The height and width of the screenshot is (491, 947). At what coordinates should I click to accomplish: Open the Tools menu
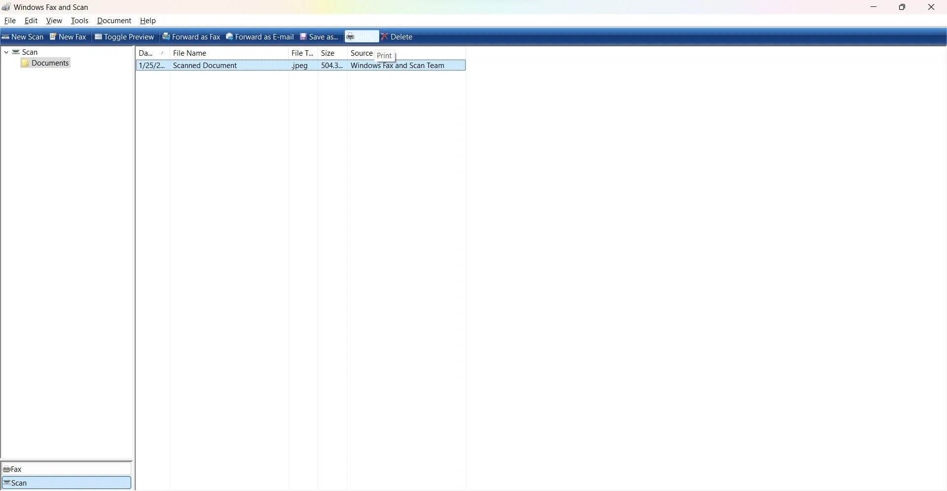(x=79, y=21)
